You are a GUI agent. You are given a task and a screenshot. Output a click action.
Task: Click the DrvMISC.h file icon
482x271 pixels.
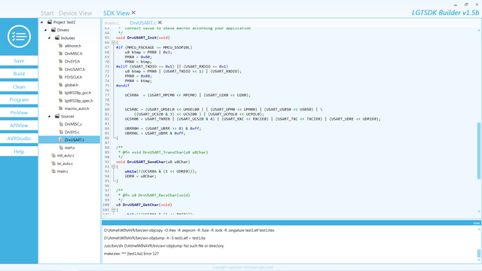pyautogui.click(x=60, y=53)
